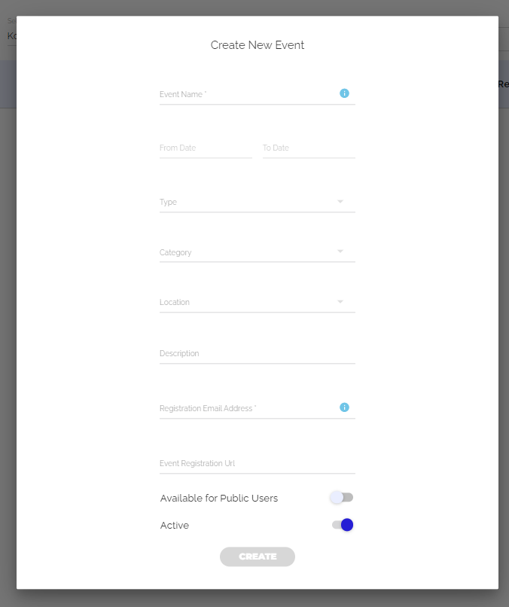Select the To Date field
This screenshot has height=607, width=509.
coord(309,148)
